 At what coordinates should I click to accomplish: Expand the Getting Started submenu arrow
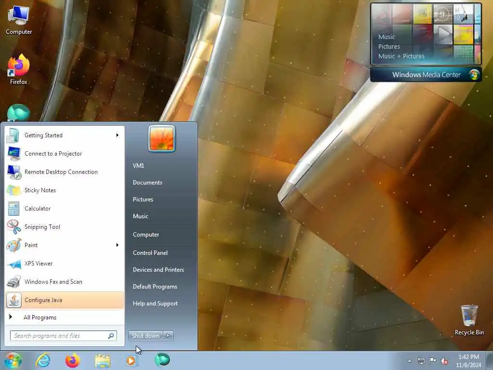tap(117, 135)
